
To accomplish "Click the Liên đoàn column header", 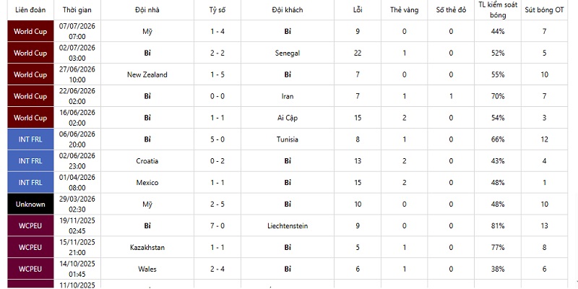I will coord(30,10).
